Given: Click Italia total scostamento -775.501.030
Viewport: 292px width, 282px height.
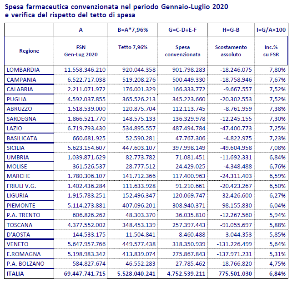Looking at the screenshot, I should 234,273.
